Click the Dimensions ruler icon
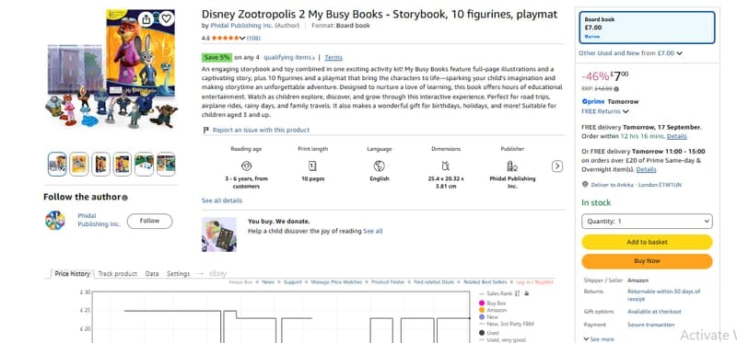Image resolution: width=737 pixels, height=343 pixels. tap(446, 166)
